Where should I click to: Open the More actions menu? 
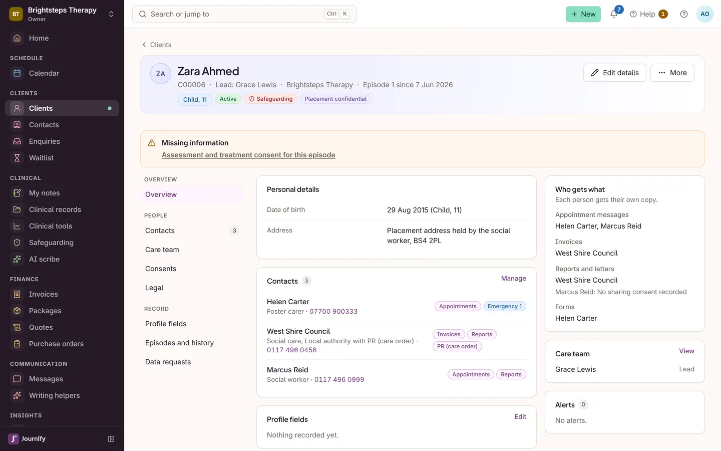point(672,73)
